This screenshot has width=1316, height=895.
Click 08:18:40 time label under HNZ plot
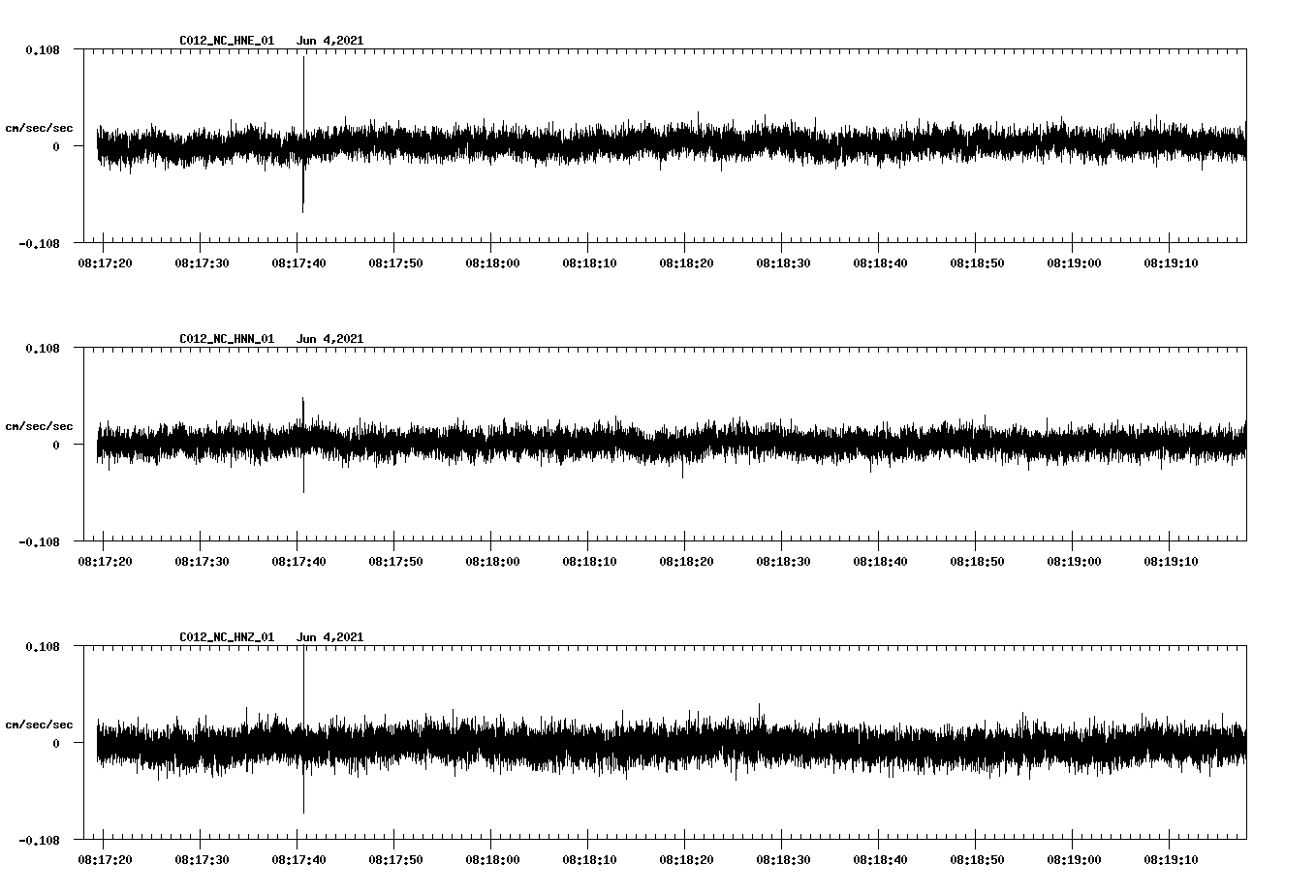(x=880, y=860)
